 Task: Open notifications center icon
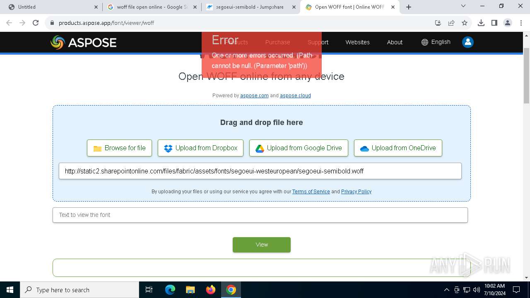coord(516,290)
